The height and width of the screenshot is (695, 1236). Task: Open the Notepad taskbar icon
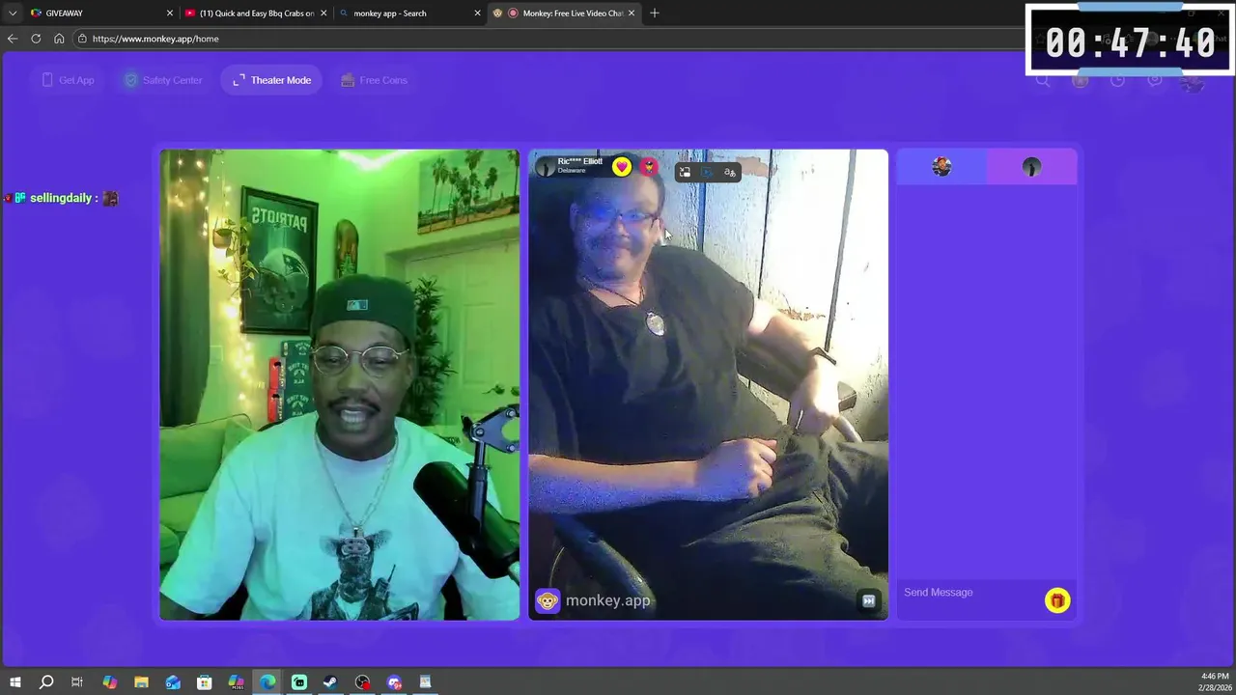(425, 682)
